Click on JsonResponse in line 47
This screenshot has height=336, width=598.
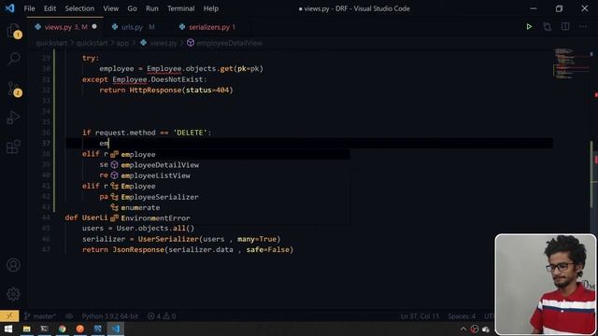(138, 249)
